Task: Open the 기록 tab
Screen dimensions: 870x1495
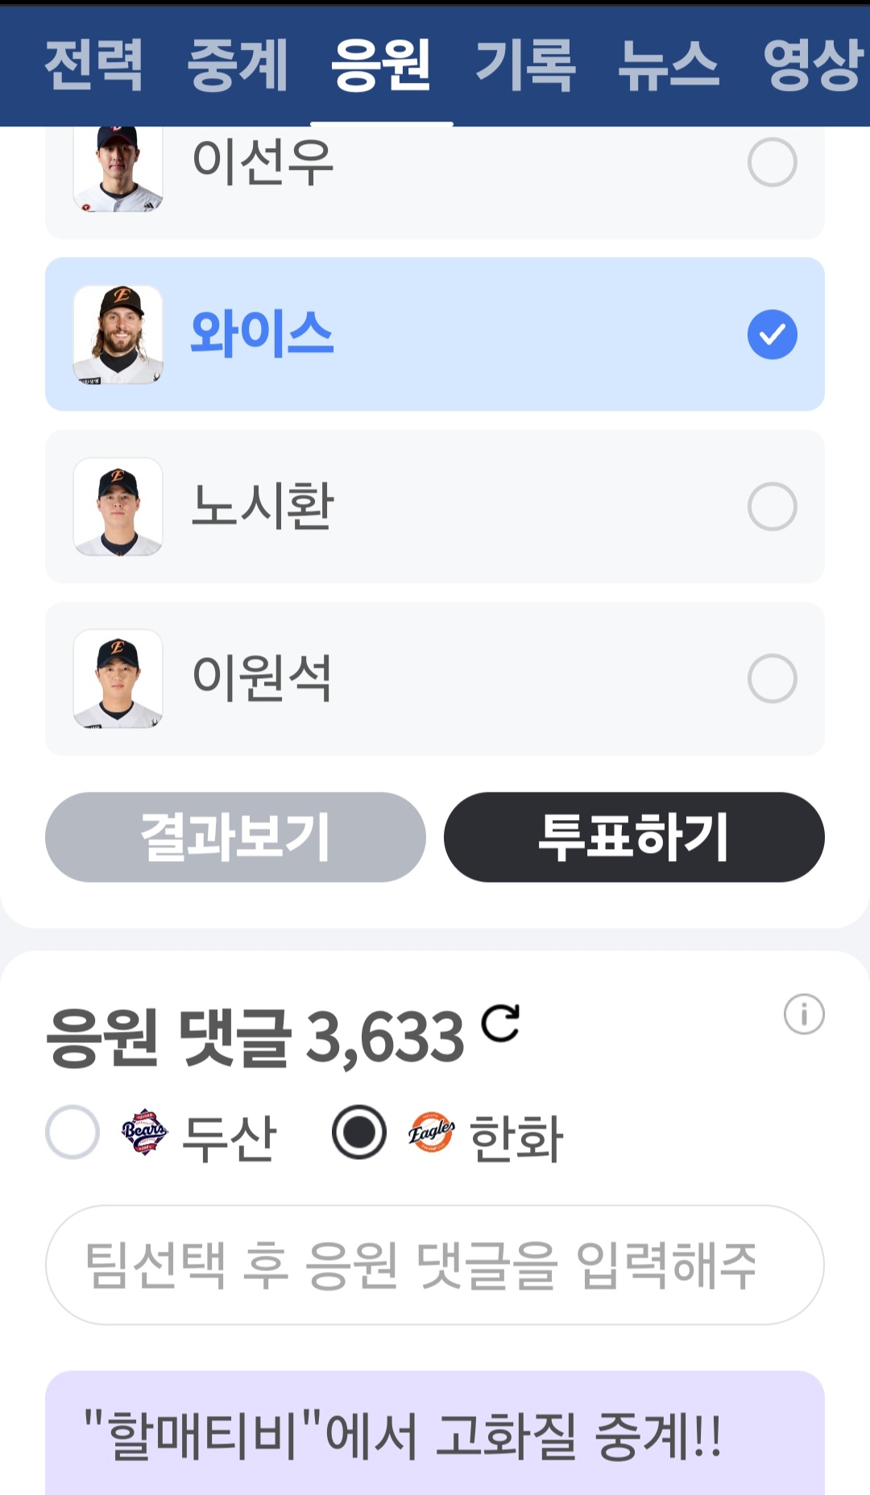Action: tap(525, 64)
